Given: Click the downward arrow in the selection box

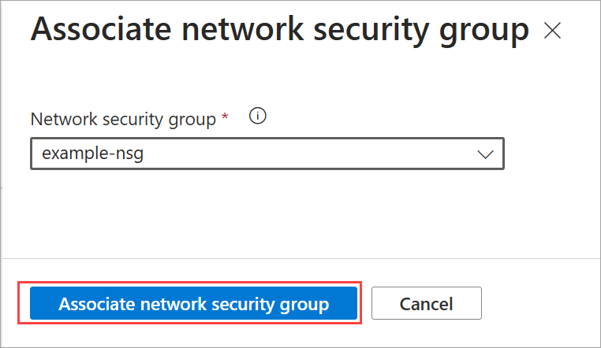Looking at the screenshot, I should [x=485, y=154].
